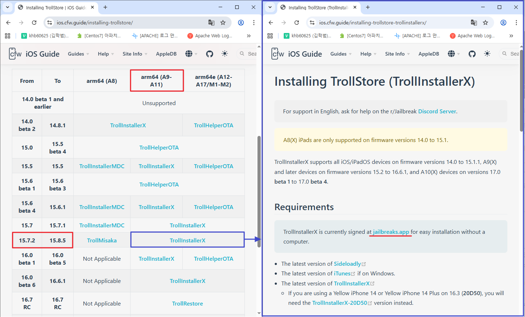Open Discord Server link in right window

pos(437,112)
